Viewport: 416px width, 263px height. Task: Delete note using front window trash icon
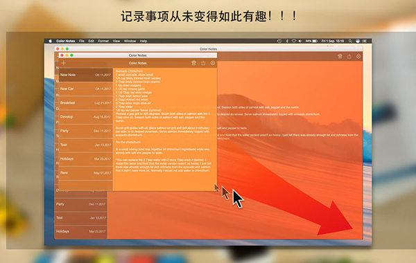click(193, 63)
